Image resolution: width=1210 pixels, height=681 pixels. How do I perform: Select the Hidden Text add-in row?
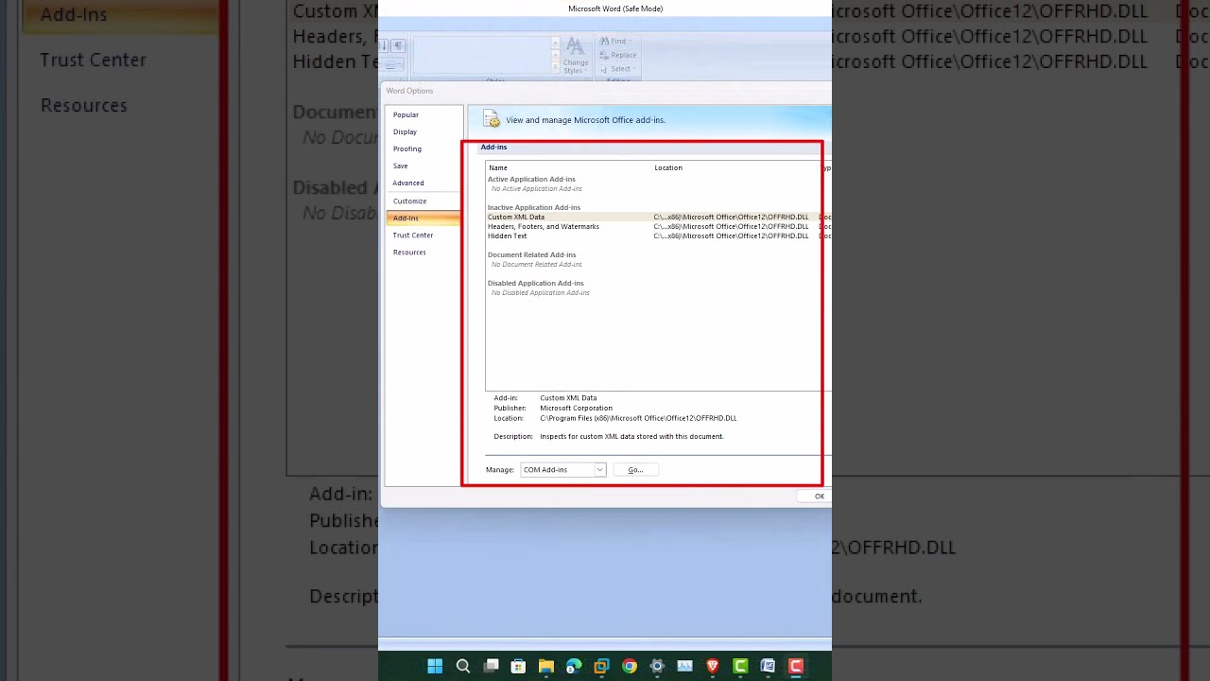(x=508, y=236)
